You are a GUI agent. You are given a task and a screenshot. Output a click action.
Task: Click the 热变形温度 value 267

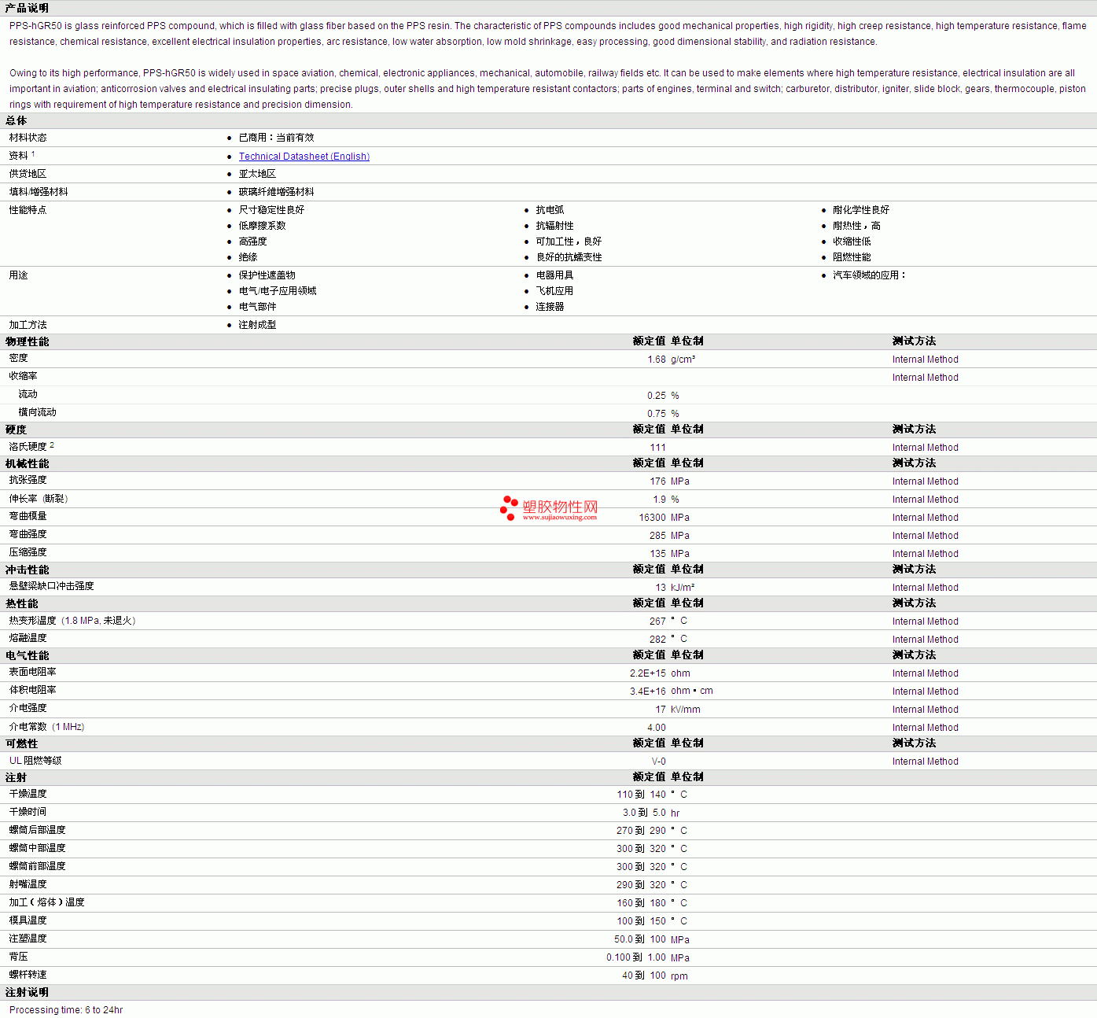click(x=658, y=621)
